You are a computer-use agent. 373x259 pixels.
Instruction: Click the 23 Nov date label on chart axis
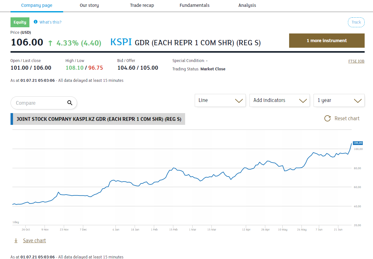64,230
